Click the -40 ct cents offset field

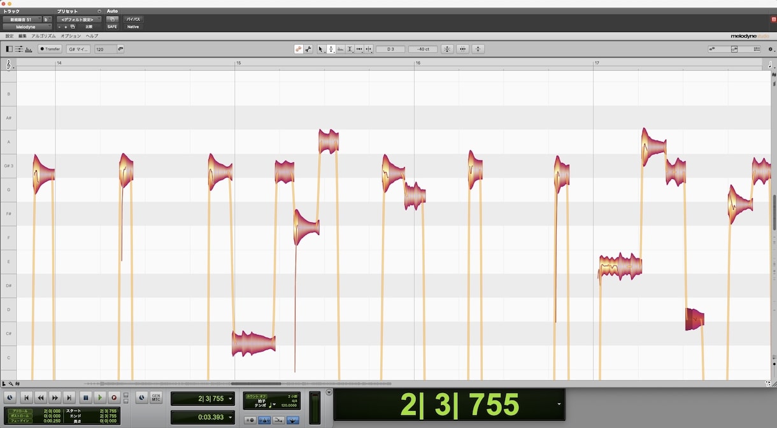coord(423,49)
